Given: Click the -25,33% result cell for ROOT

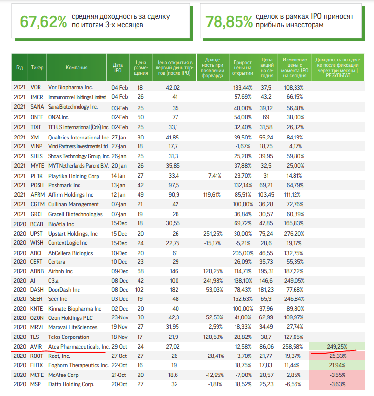Looking at the screenshot, I should 337,356.
